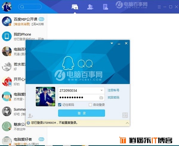Switch to the Contacts tab icon
The height and width of the screenshot is (146, 179).
90,7
